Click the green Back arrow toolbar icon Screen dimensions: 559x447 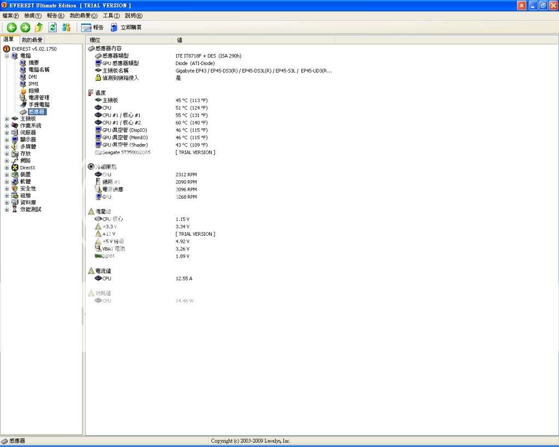pyautogui.click(x=11, y=27)
